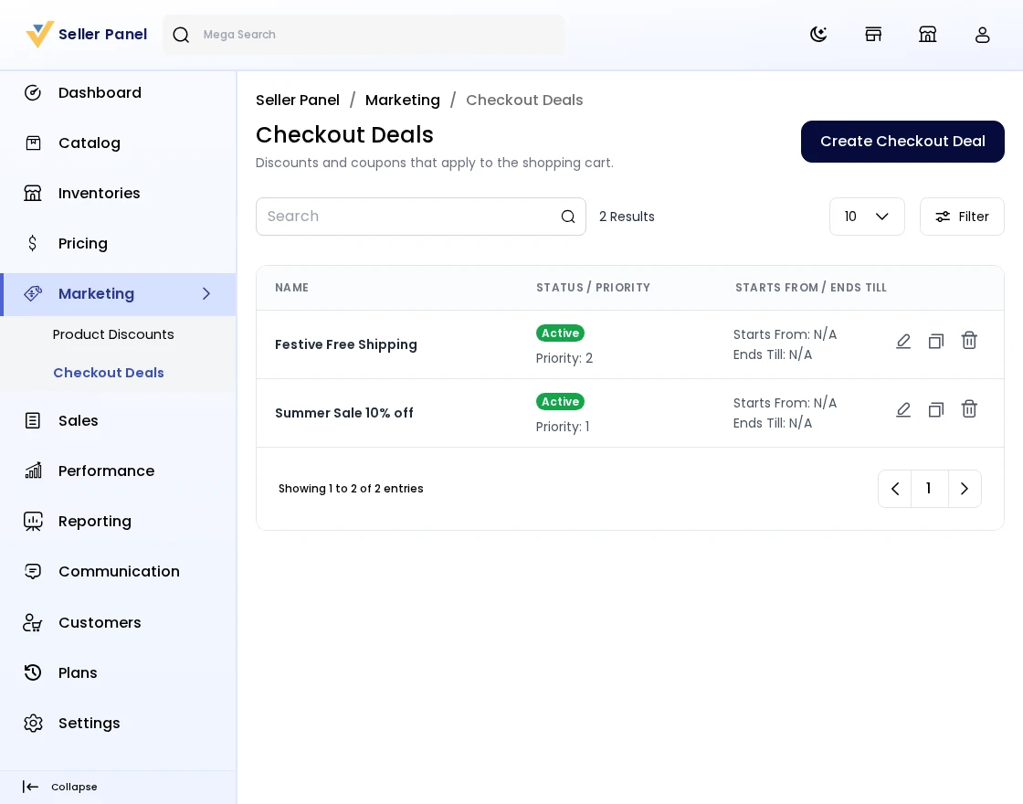Click Priority: 1 text
The width and height of the screenshot is (1023, 804).
[563, 427]
